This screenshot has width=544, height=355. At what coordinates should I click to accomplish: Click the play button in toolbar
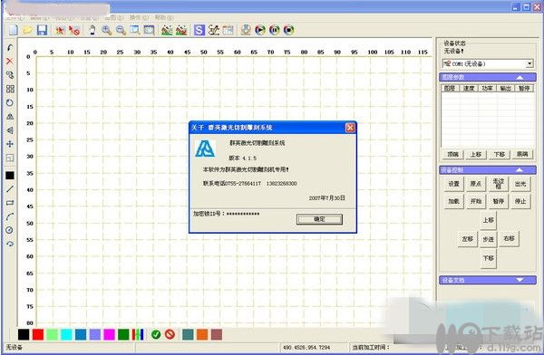(x=260, y=30)
